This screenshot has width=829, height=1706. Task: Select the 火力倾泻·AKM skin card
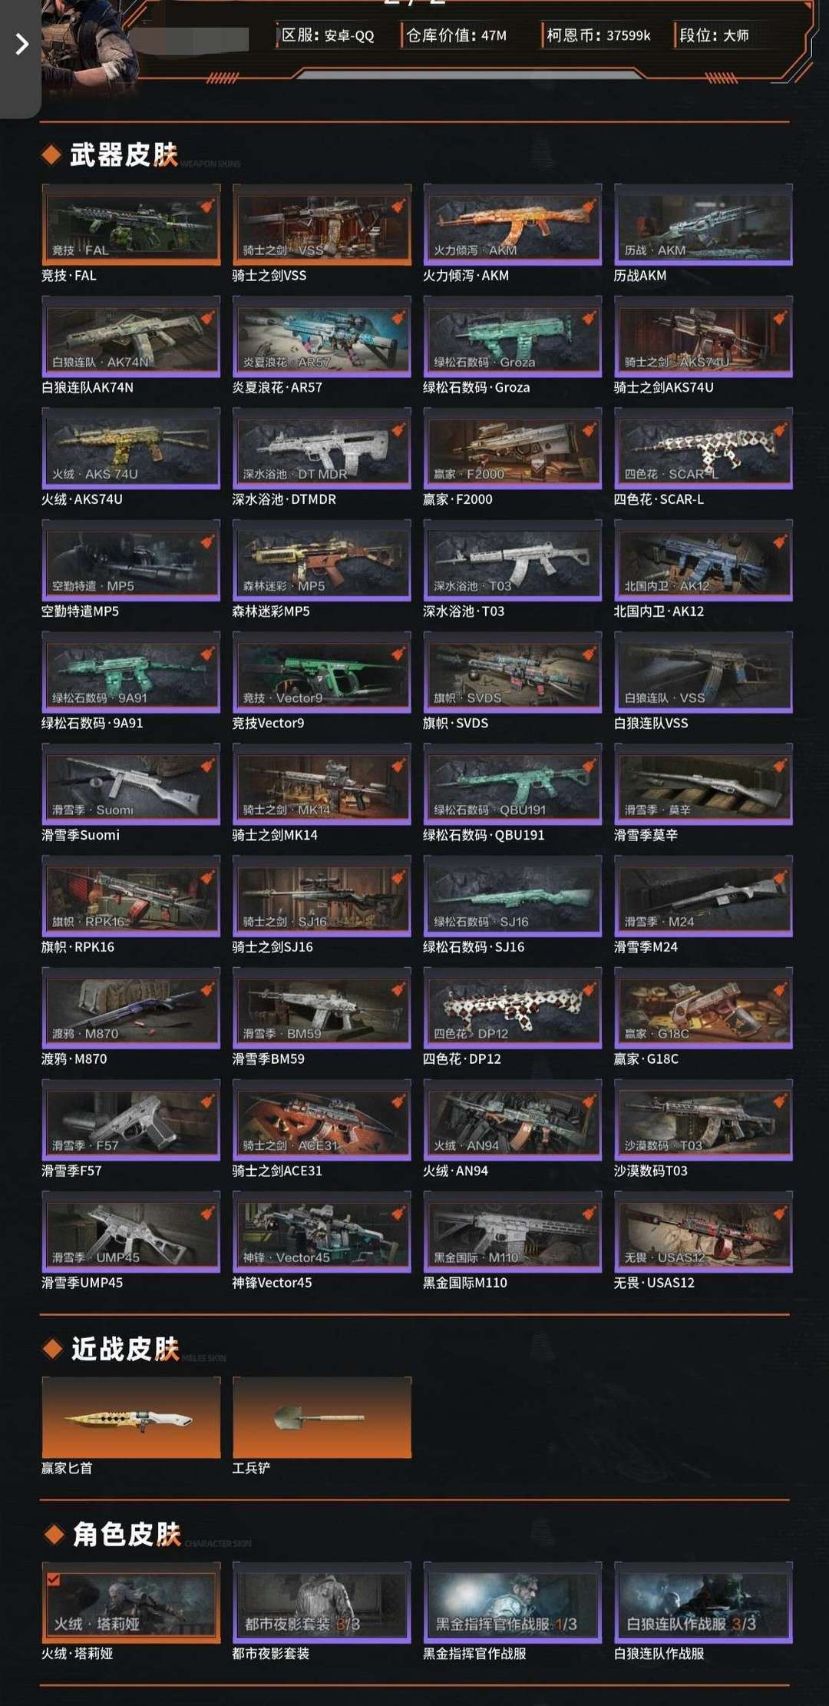tap(512, 224)
